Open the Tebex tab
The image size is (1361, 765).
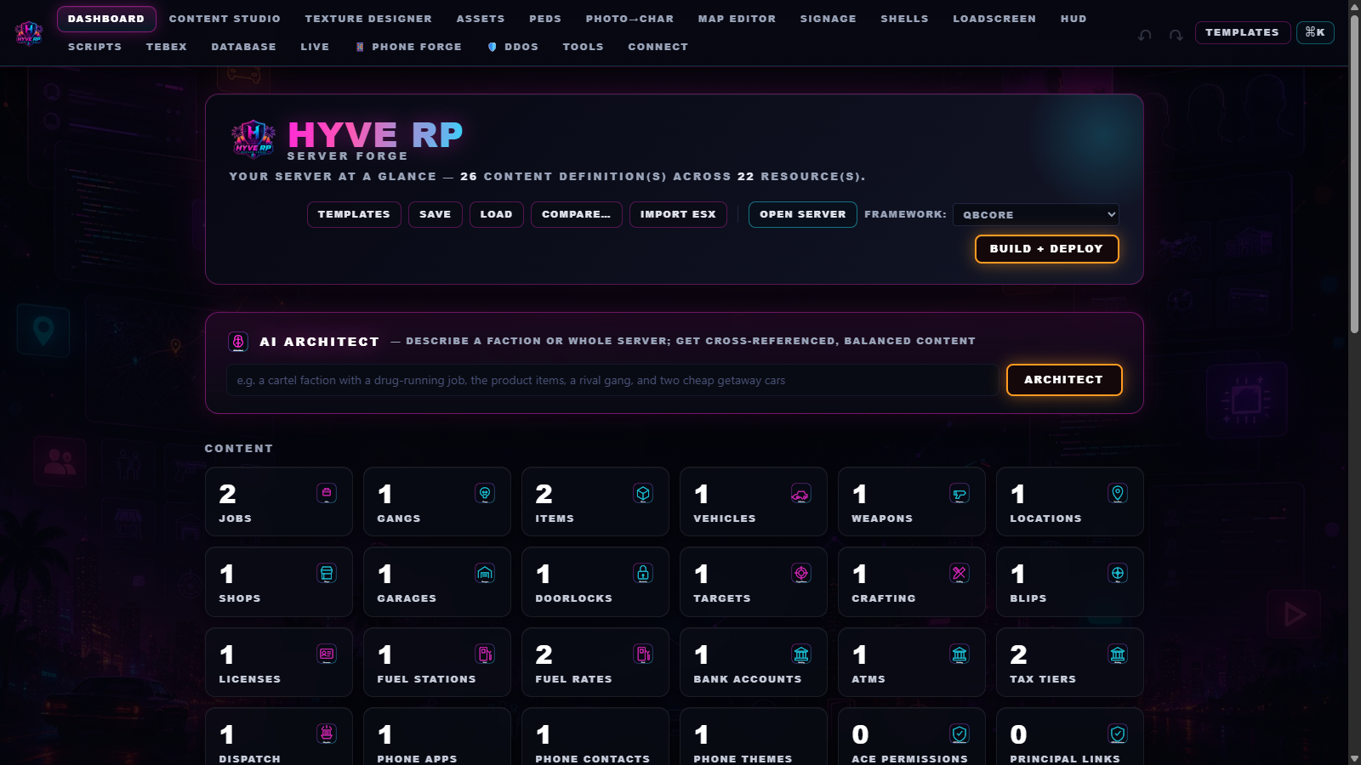click(x=166, y=47)
